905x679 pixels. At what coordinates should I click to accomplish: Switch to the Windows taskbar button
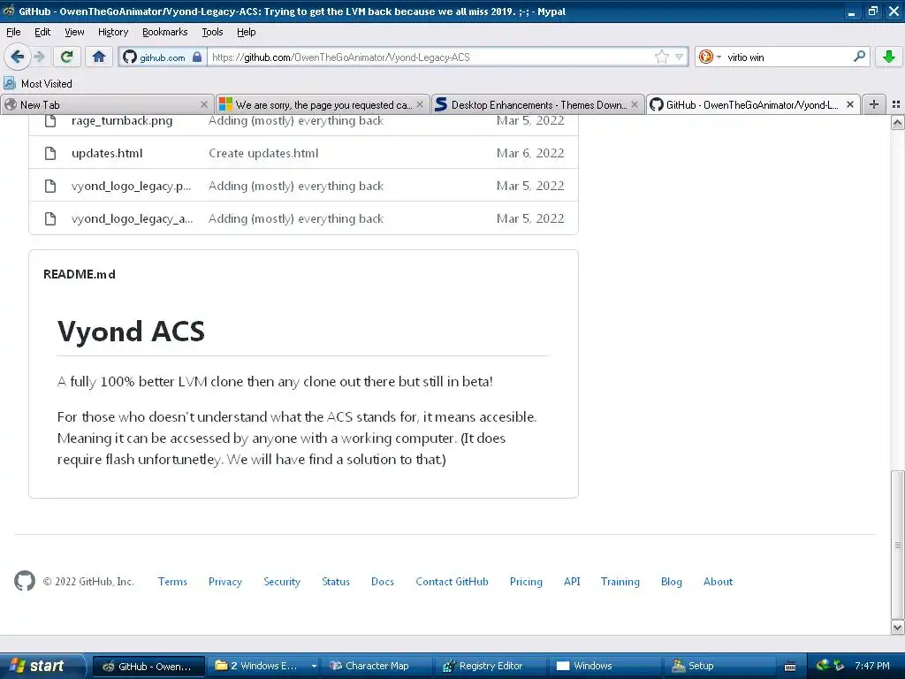click(x=605, y=666)
